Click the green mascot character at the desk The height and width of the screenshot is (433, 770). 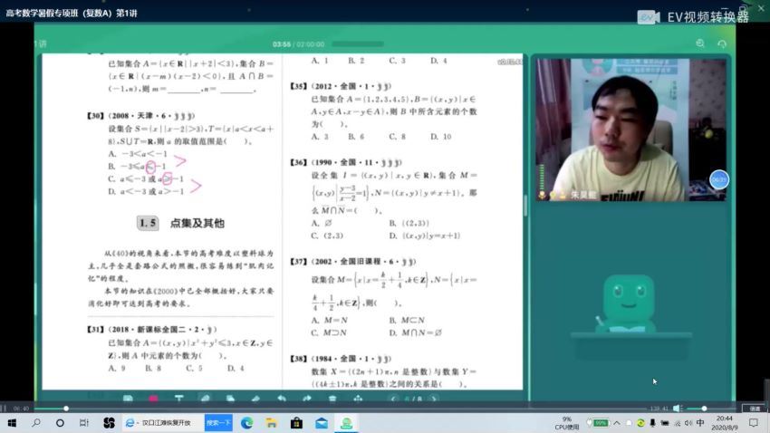coord(629,303)
